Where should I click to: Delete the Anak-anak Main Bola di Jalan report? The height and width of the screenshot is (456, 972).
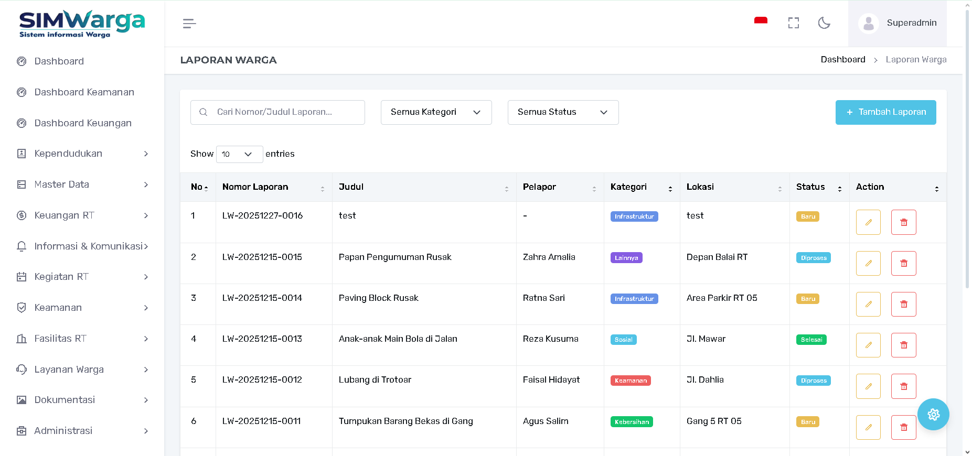(903, 345)
